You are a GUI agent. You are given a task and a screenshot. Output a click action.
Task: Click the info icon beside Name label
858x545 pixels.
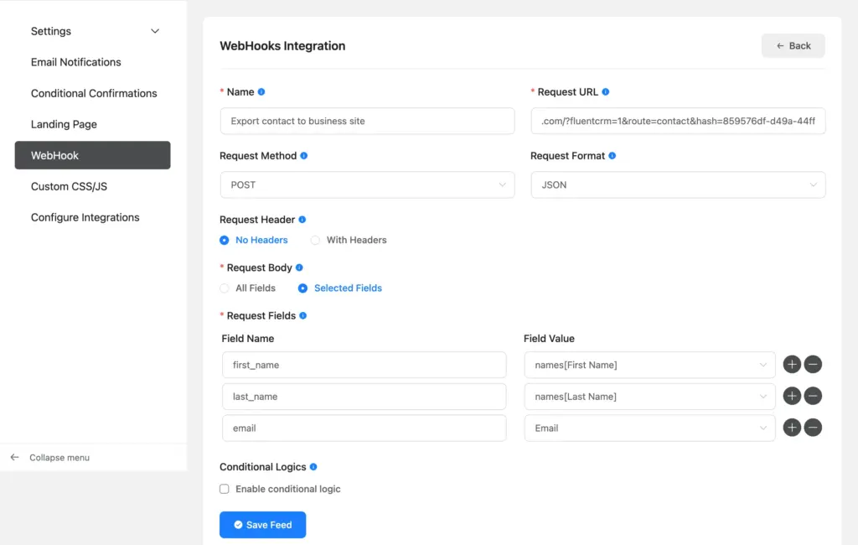(261, 92)
